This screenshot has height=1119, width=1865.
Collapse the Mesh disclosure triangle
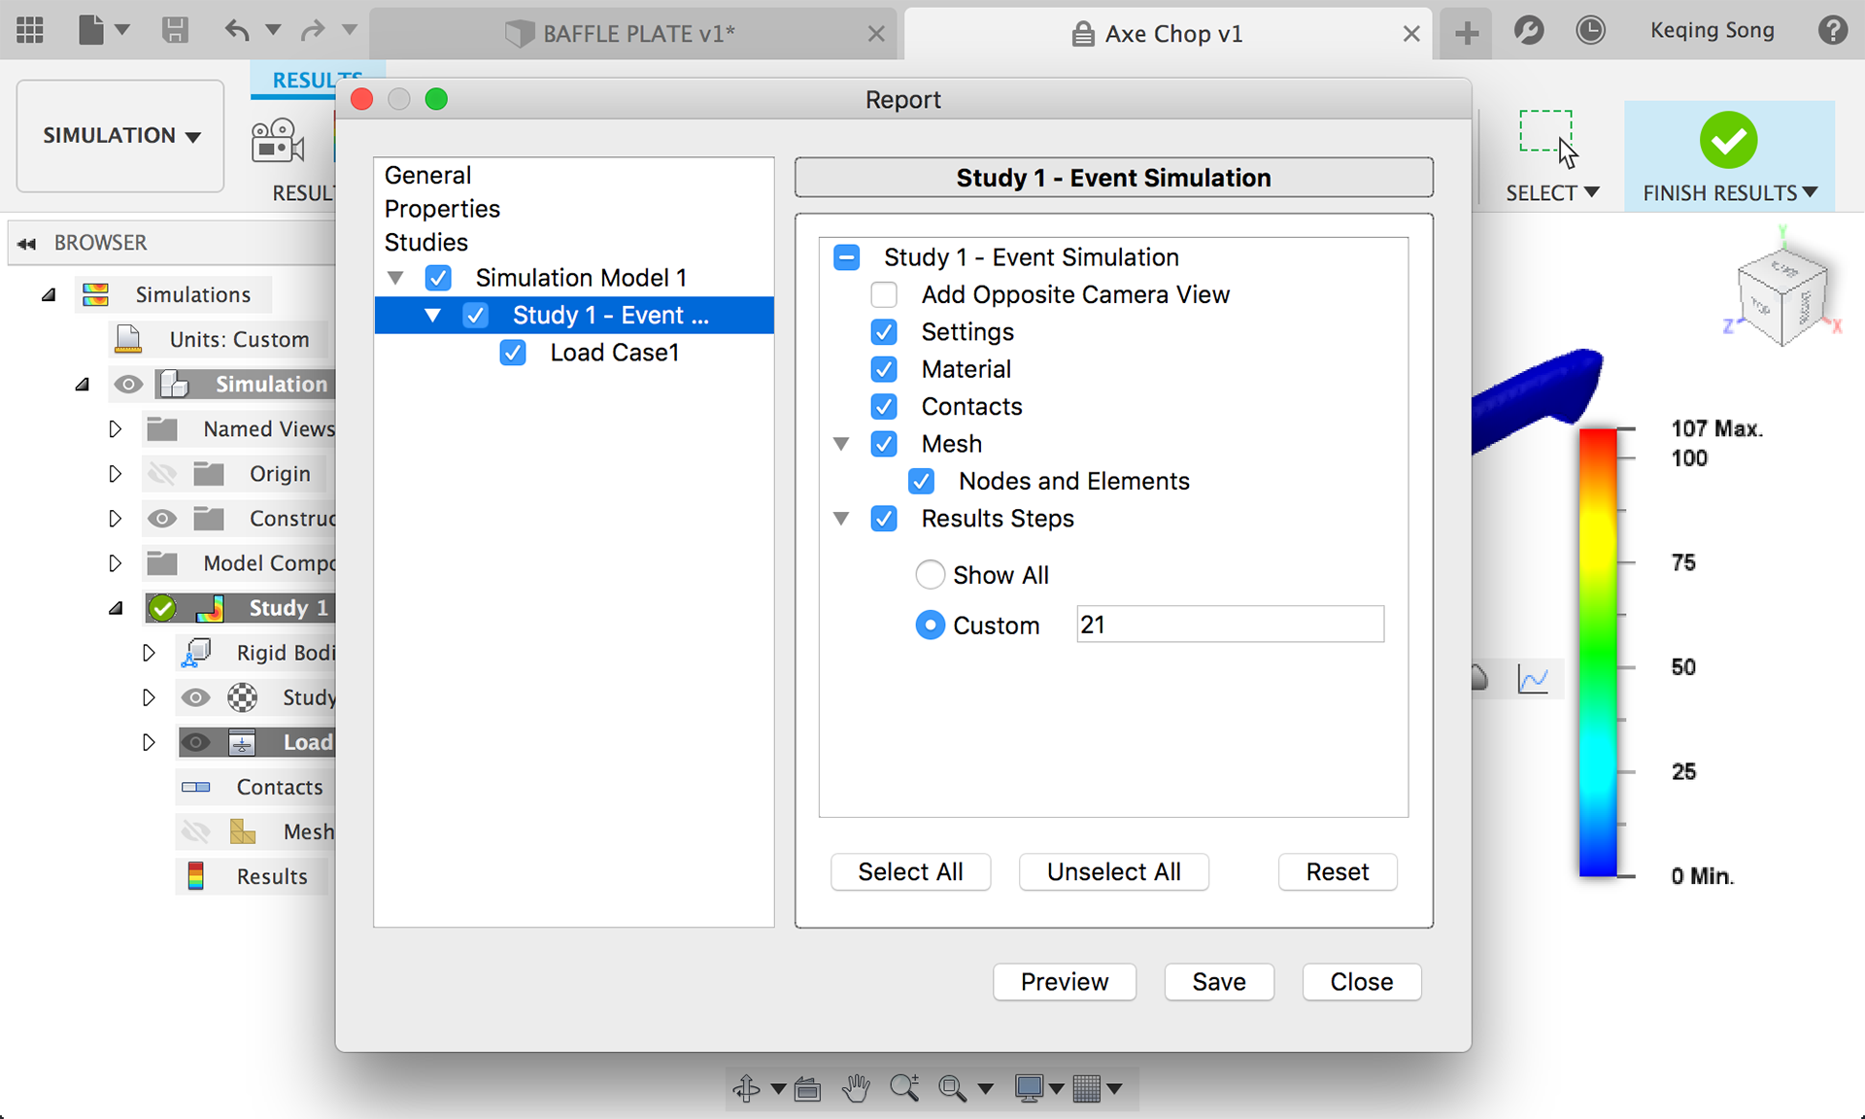841,444
